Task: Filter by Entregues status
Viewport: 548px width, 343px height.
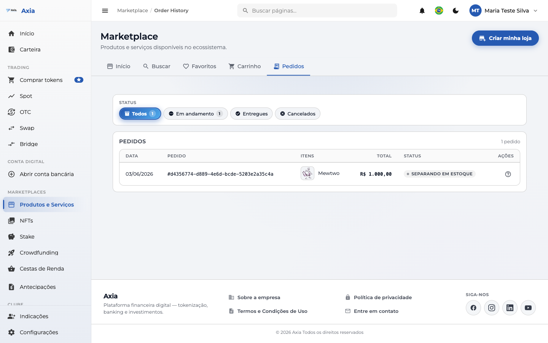Action: point(251,114)
